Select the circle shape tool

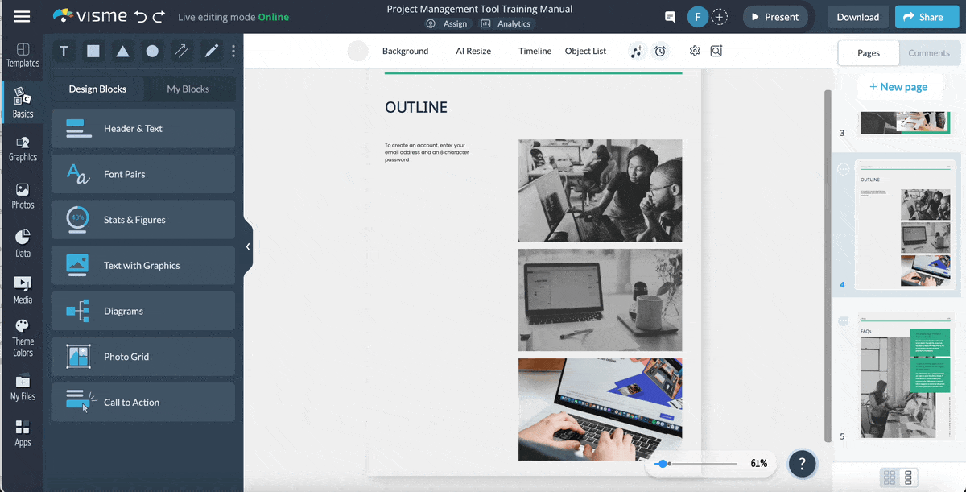(152, 52)
